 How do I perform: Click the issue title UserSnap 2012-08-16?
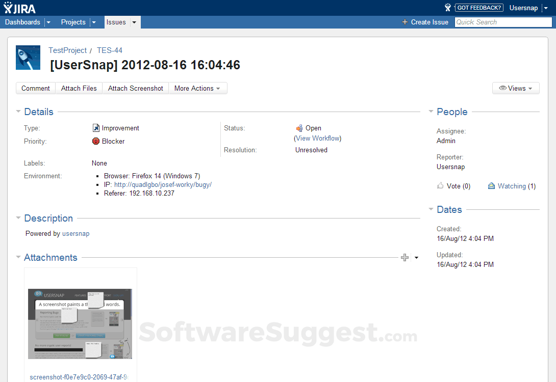pos(145,65)
